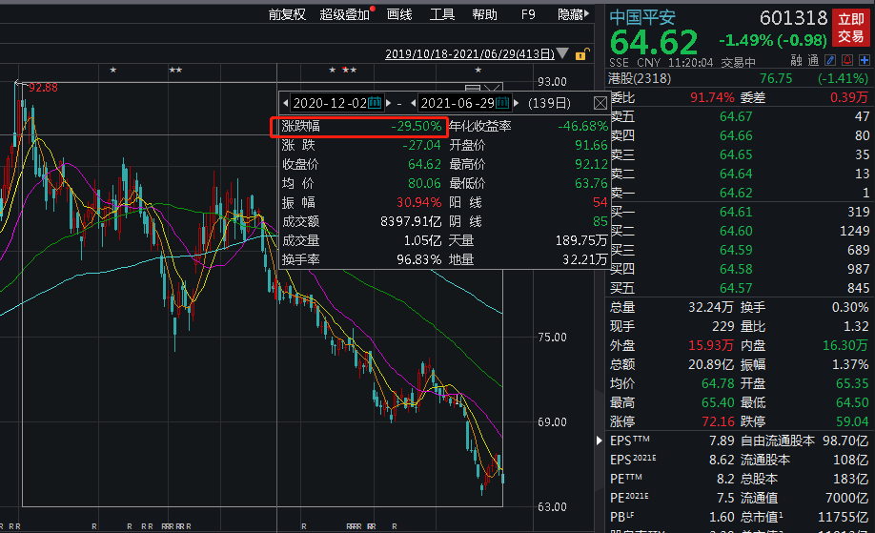This screenshot has height=533, width=875.
Task: Click the 年化收益率 value -46.68%
Action: (x=582, y=126)
